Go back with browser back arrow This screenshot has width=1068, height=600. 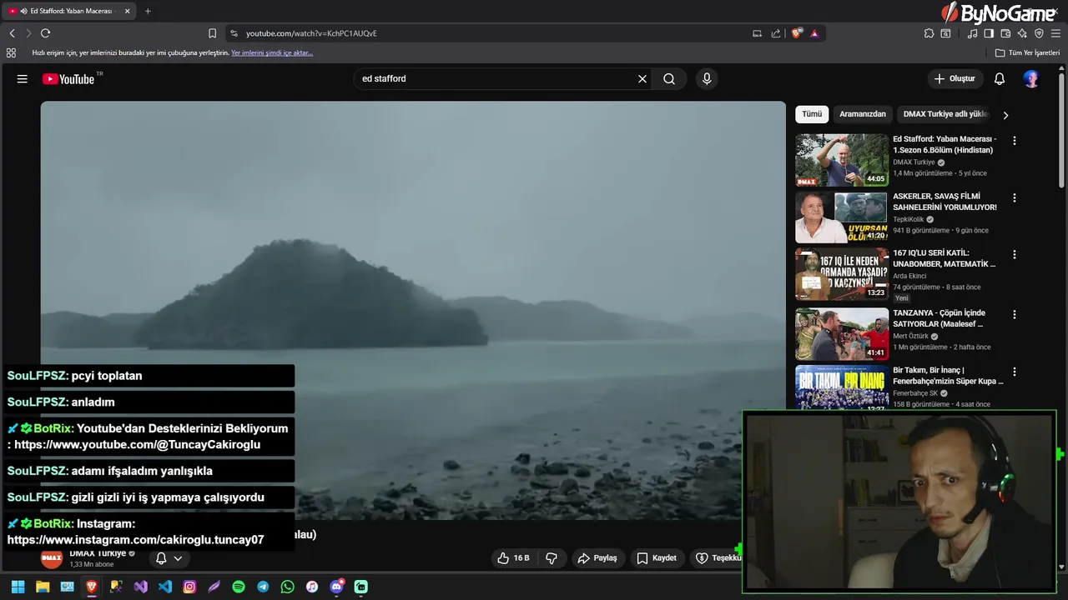[13, 33]
